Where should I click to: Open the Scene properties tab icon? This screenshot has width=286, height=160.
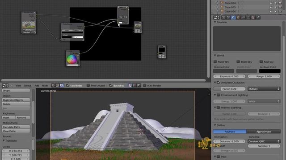point(228,17)
